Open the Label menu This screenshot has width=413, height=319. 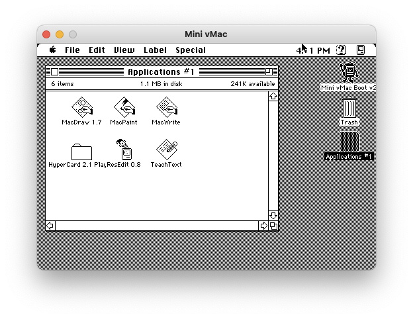point(155,50)
